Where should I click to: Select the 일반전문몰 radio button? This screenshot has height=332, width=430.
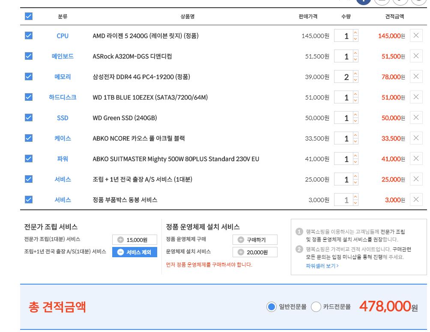click(271, 307)
